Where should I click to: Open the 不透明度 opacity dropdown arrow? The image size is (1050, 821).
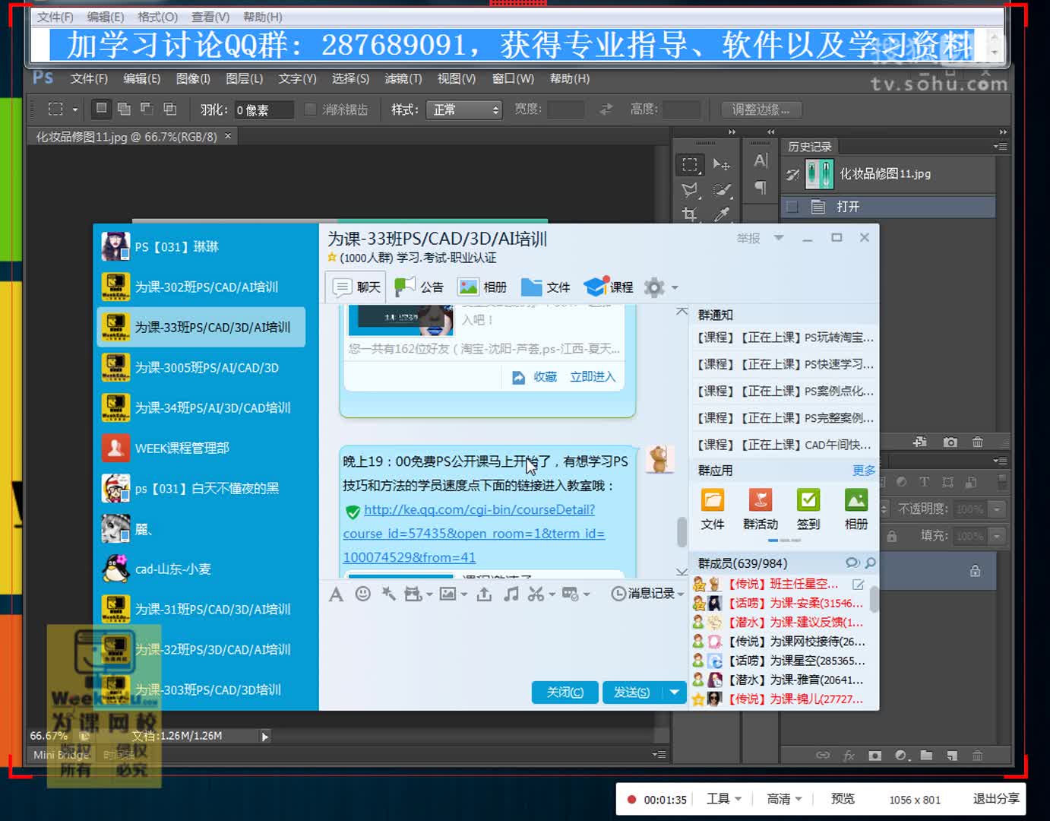tap(998, 509)
